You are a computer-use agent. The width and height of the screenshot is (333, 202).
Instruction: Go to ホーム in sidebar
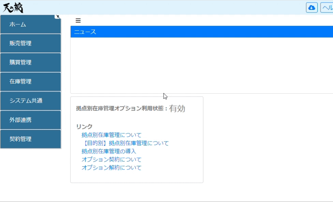(x=31, y=24)
